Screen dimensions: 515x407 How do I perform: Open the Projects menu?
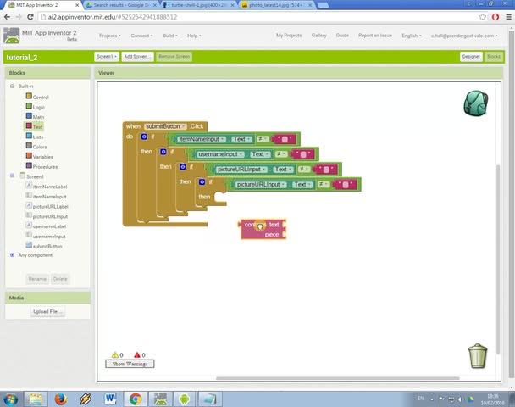click(110, 36)
